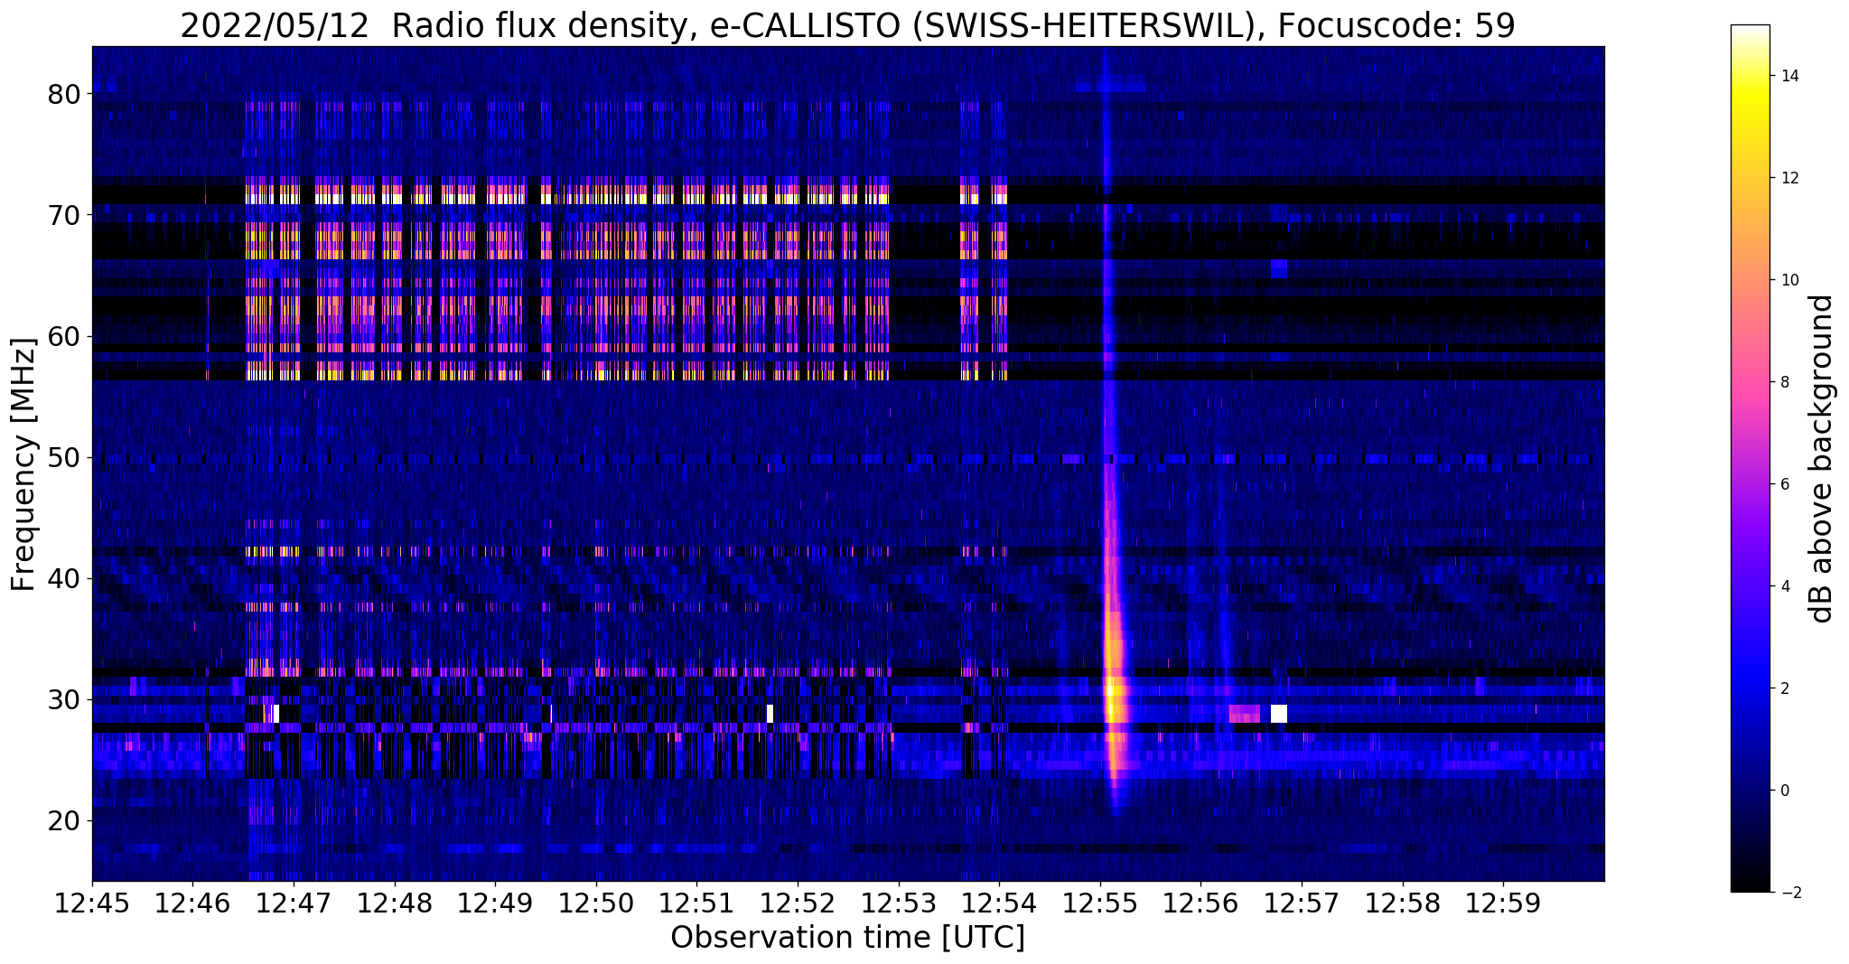Screen dimensions: 1849x964
Task: Click the colorbar tick label 10
Action: tap(1789, 280)
